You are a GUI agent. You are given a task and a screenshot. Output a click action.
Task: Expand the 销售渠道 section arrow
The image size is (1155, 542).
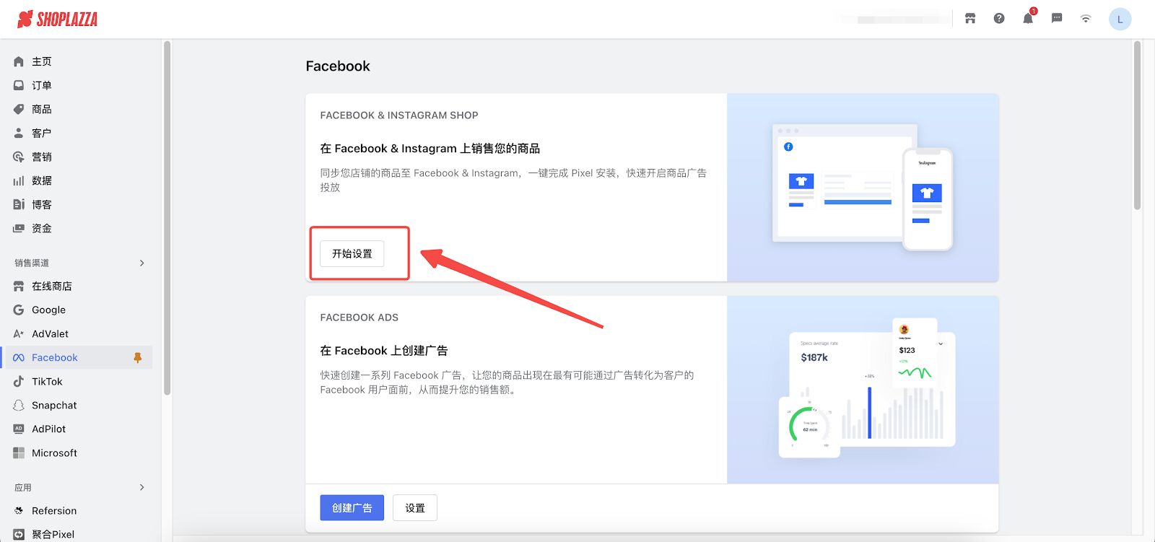141,263
